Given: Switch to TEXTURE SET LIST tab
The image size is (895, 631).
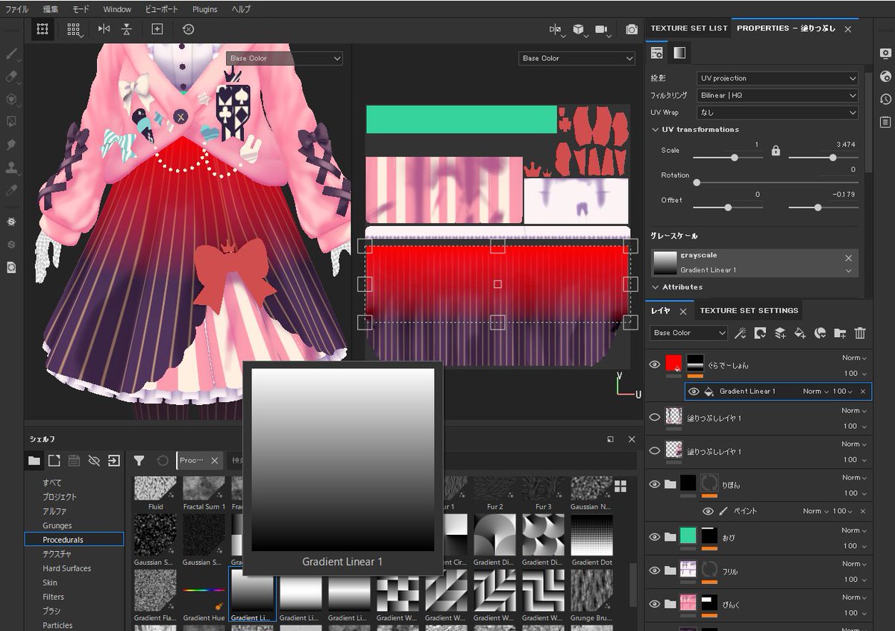Looking at the screenshot, I should (688, 28).
